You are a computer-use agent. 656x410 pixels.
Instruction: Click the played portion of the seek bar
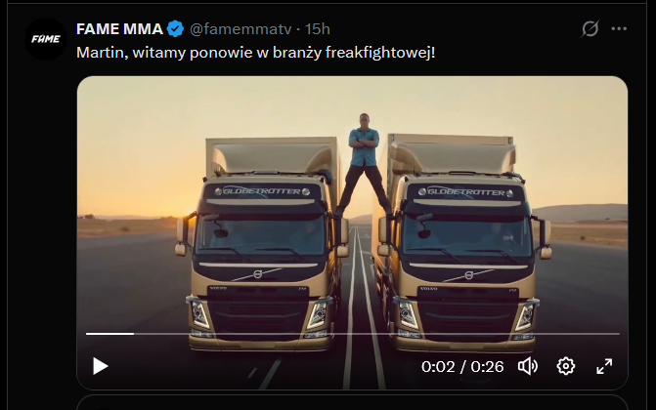109,334
